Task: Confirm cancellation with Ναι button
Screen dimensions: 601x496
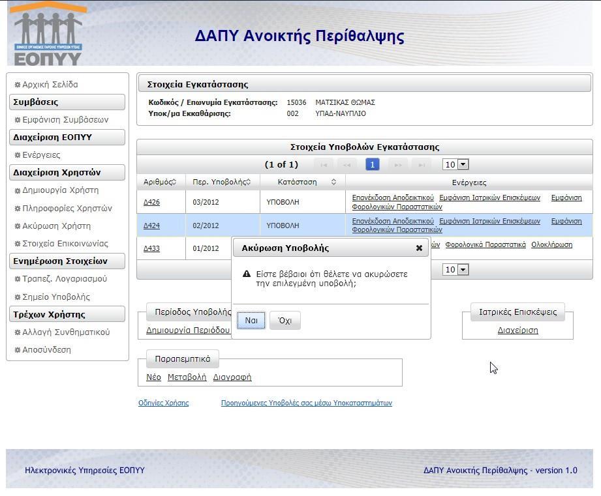Action: pyautogui.click(x=251, y=320)
